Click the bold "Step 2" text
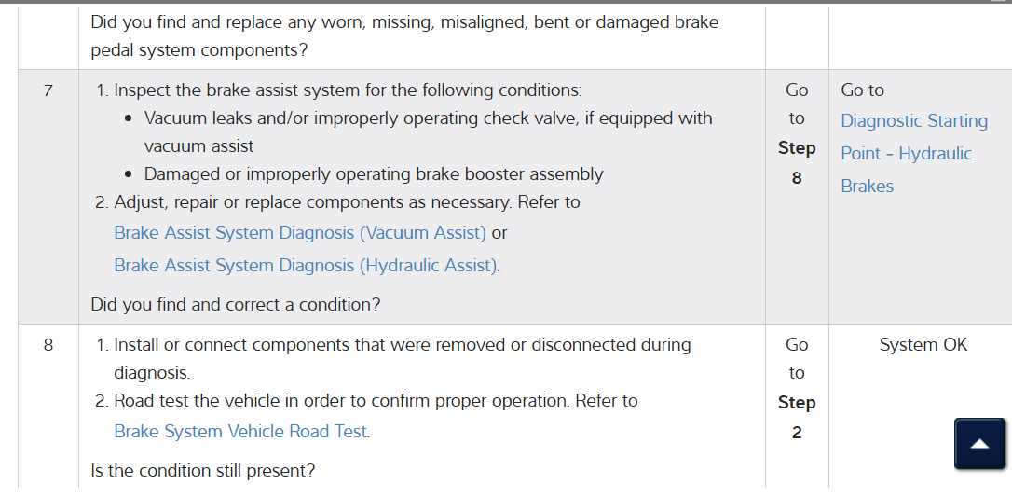1012x498 pixels. point(797,417)
